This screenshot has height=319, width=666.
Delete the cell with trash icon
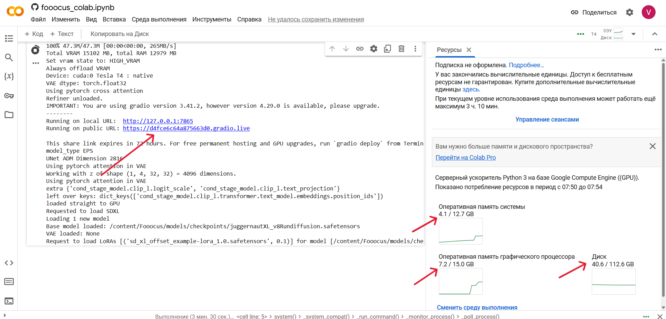401,49
